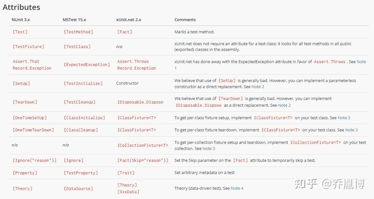Click the Comments column header
This screenshot has width=374, height=199.
(185, 20)
